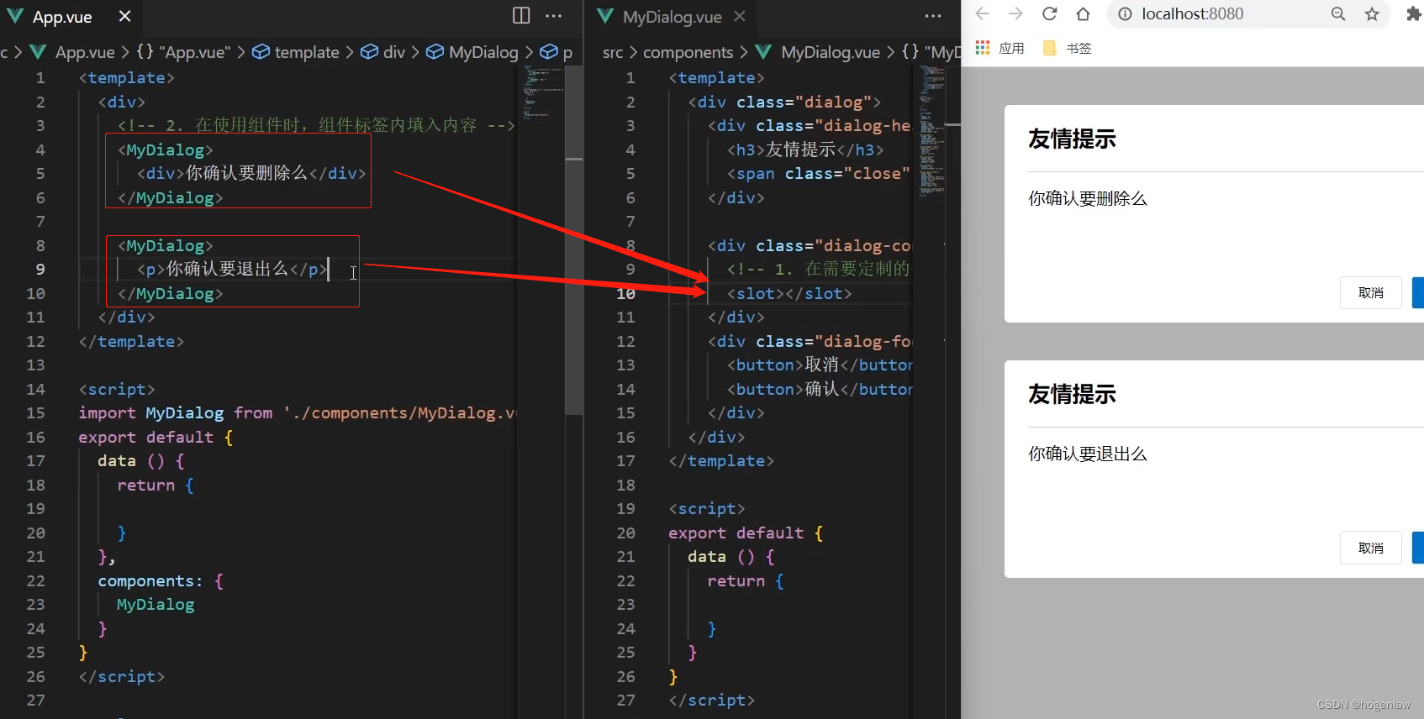Place cursor on import MyDialog line
Screen dimensions: 1424x719
(298, 413)
